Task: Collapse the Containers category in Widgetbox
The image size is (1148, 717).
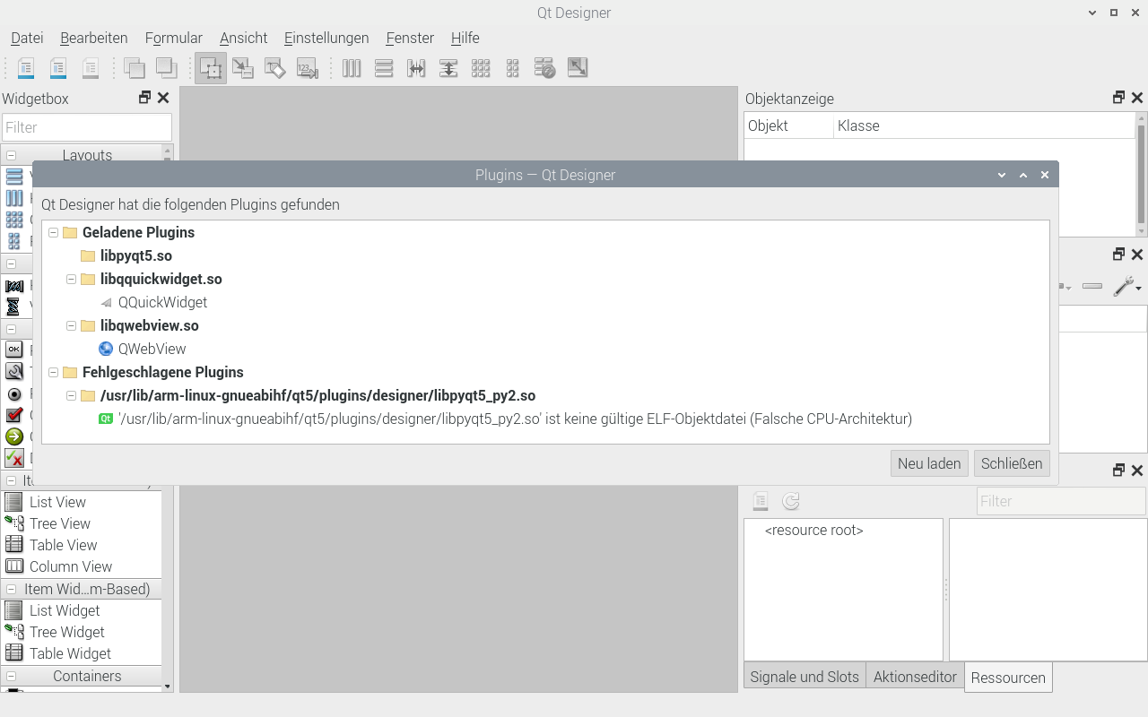Action: (12, 677)
